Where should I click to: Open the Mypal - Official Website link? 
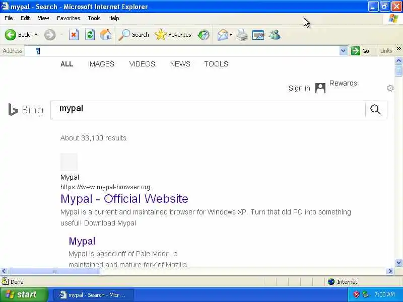pos(124,199)
